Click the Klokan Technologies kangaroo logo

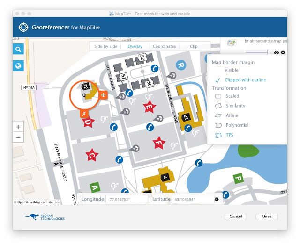coord(45,217)
